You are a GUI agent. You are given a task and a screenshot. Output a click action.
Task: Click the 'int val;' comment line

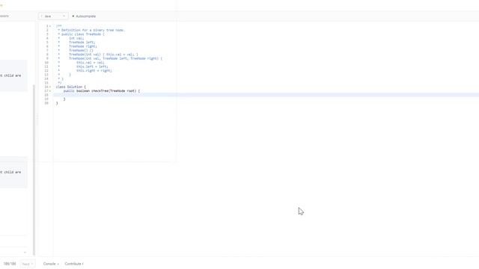tap(76, 38)
